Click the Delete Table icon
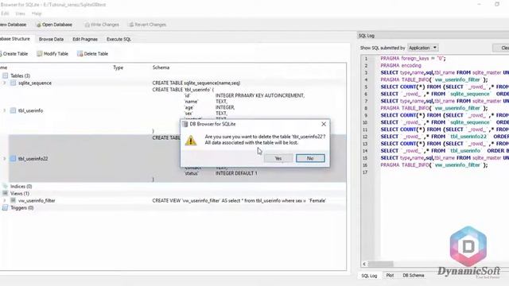Image resolution: width=509 pixels, height=286 pixels. (x=80, y=54)
